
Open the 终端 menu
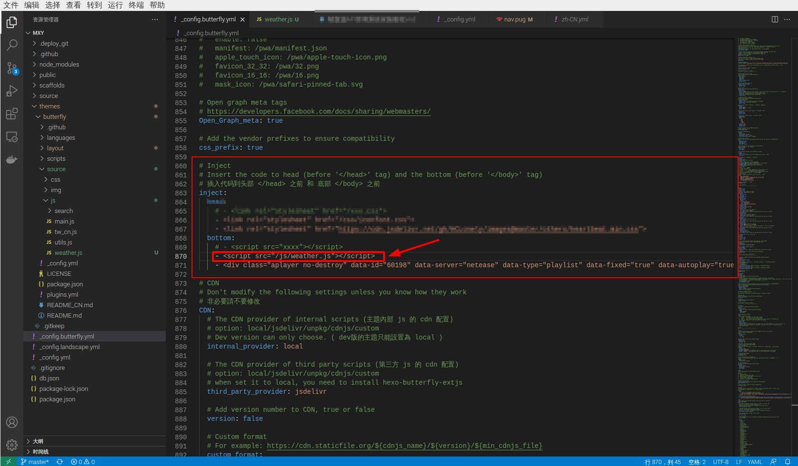tap(136, 5)
